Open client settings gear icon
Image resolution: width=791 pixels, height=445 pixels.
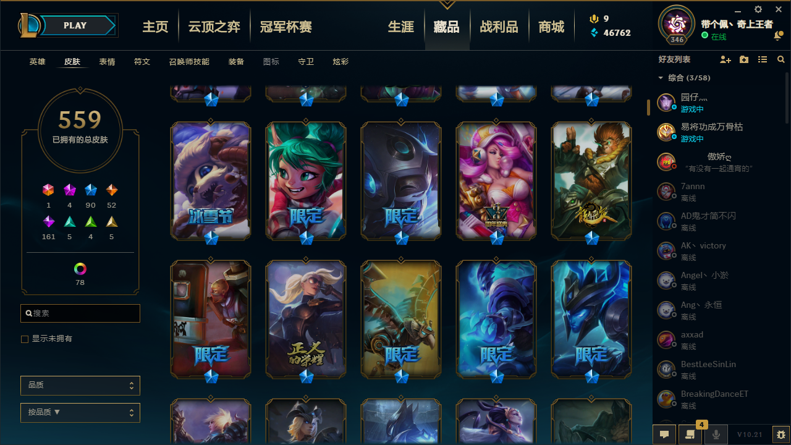[x=758, y=9]
